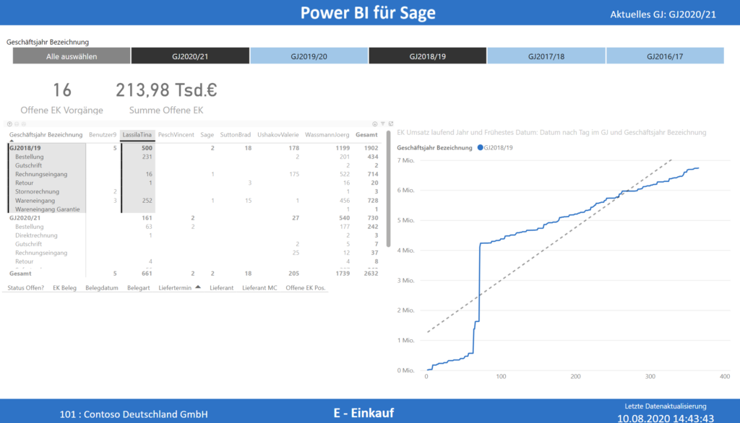Select the GJ2020/21 slicer tab
This screenshot has width=740, height=423.
pos(190,55)
